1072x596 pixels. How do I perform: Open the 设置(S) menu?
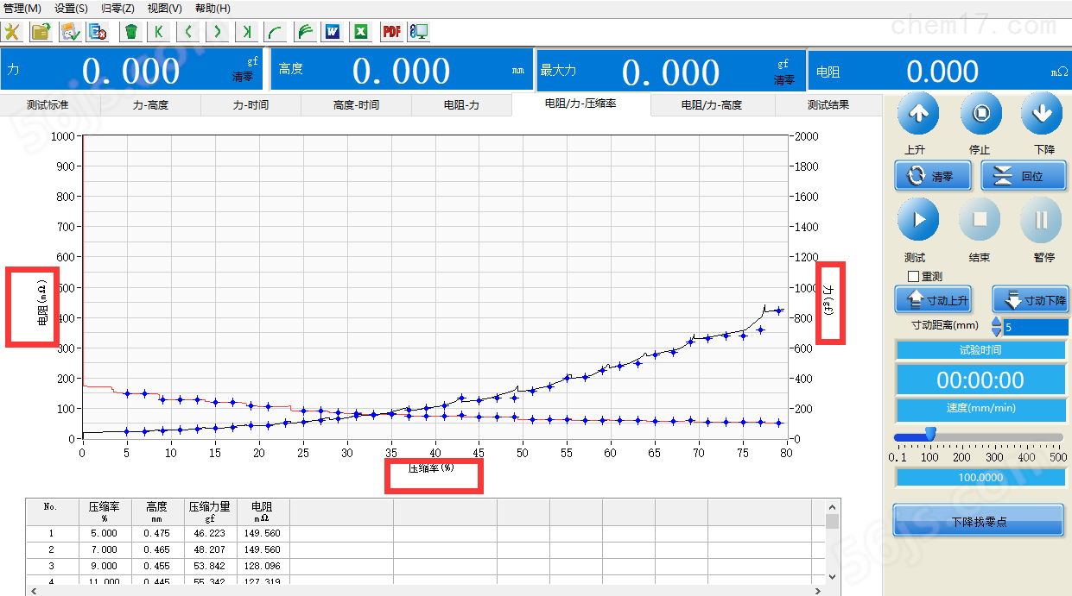click(x=71, y=8)
